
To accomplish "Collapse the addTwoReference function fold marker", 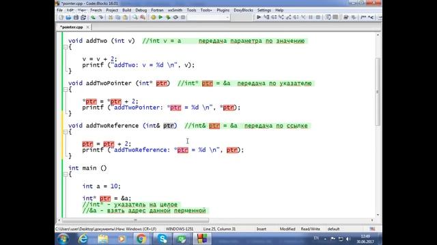I will tap(66, 131).
